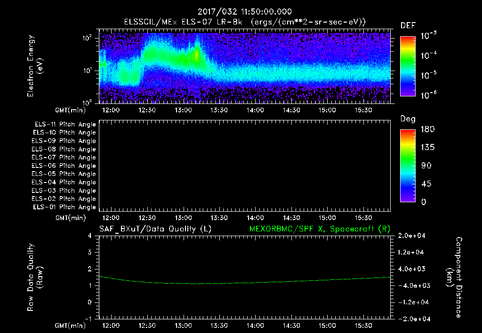Click the DEF color bar

pos(408,66)
